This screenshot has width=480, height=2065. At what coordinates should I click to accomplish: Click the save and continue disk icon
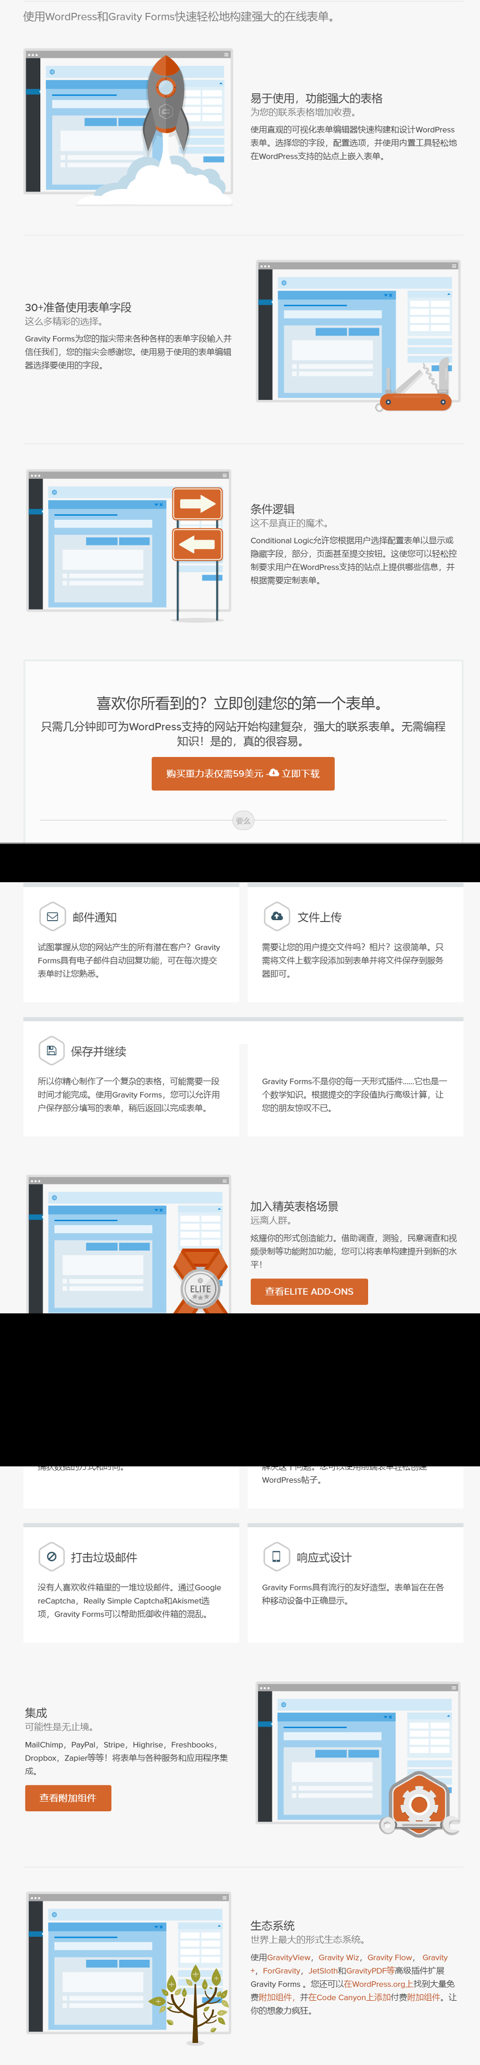pyautogui.click(x=51, y=1050)
